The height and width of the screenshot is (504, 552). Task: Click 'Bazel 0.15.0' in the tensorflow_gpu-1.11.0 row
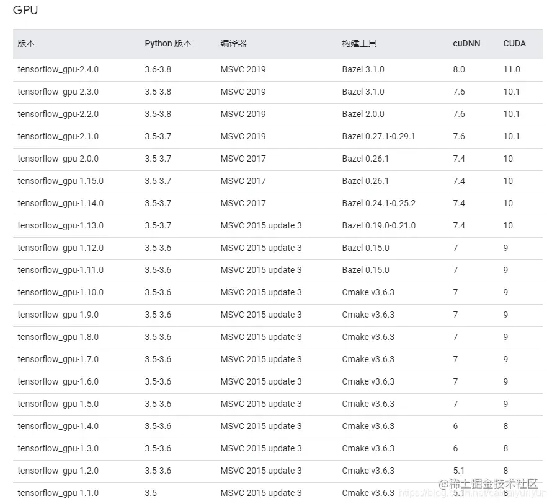[x=365, y=270]
